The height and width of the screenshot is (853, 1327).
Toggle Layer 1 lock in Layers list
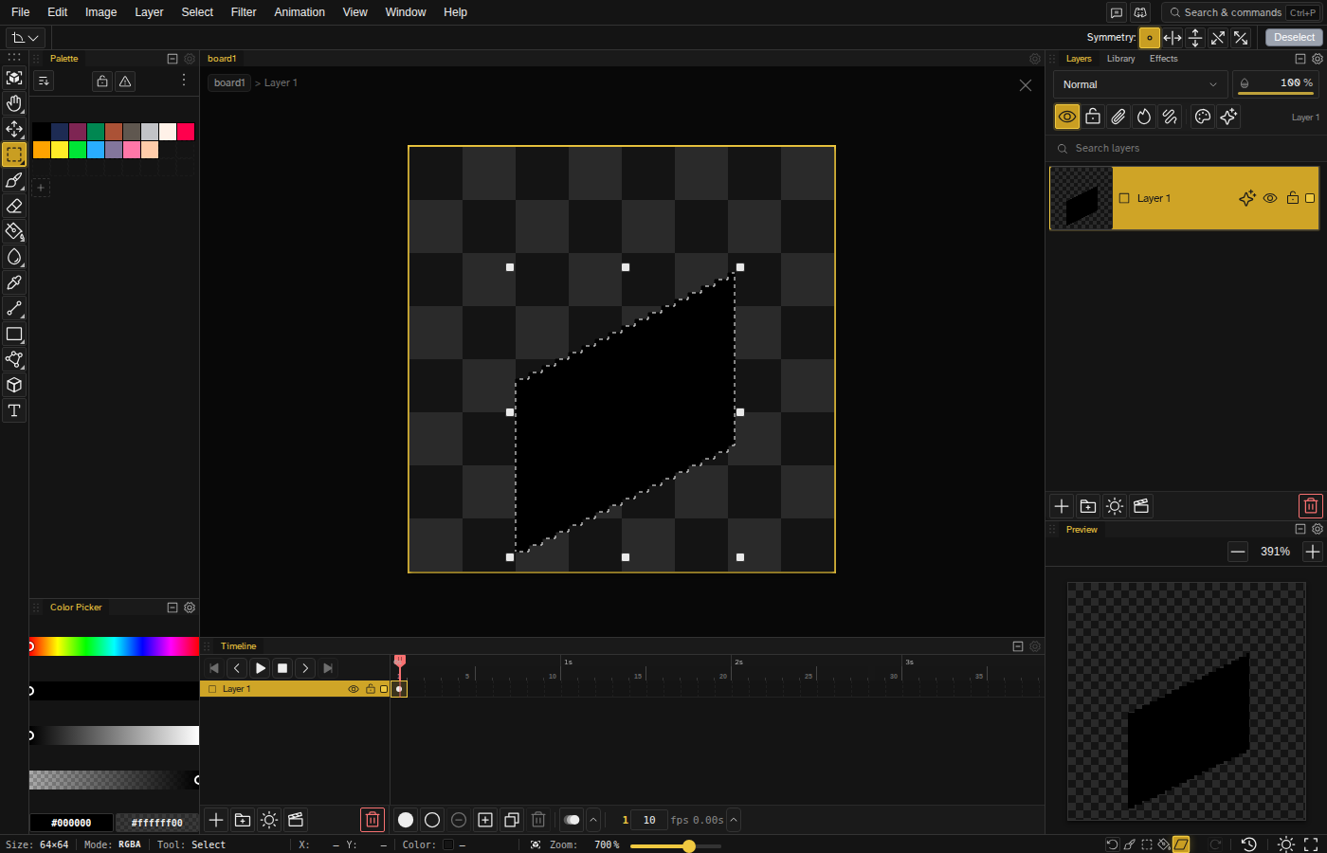(x=1292, y=198)
